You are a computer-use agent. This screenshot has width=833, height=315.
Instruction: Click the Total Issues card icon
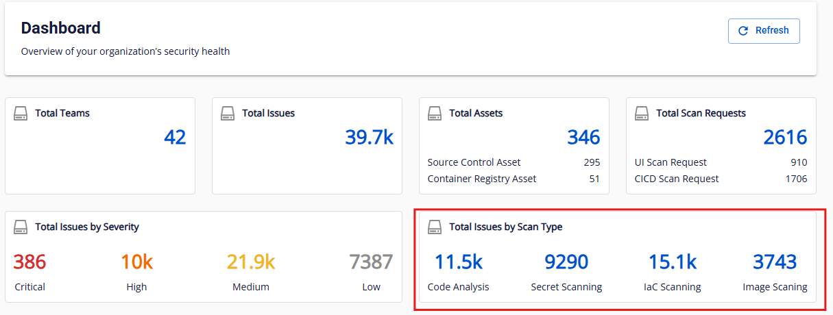coord(228,113)
